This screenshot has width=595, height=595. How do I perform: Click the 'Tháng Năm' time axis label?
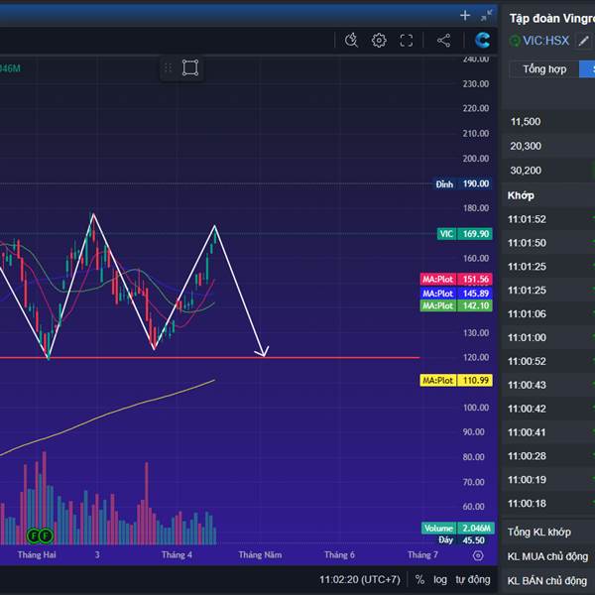(260, 554)
